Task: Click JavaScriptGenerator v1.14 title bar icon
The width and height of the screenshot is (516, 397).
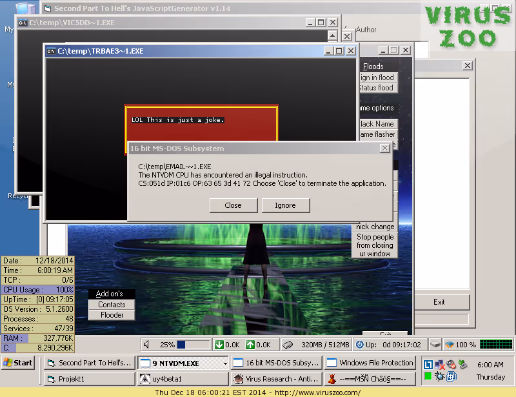Action: tap(48, 8)
